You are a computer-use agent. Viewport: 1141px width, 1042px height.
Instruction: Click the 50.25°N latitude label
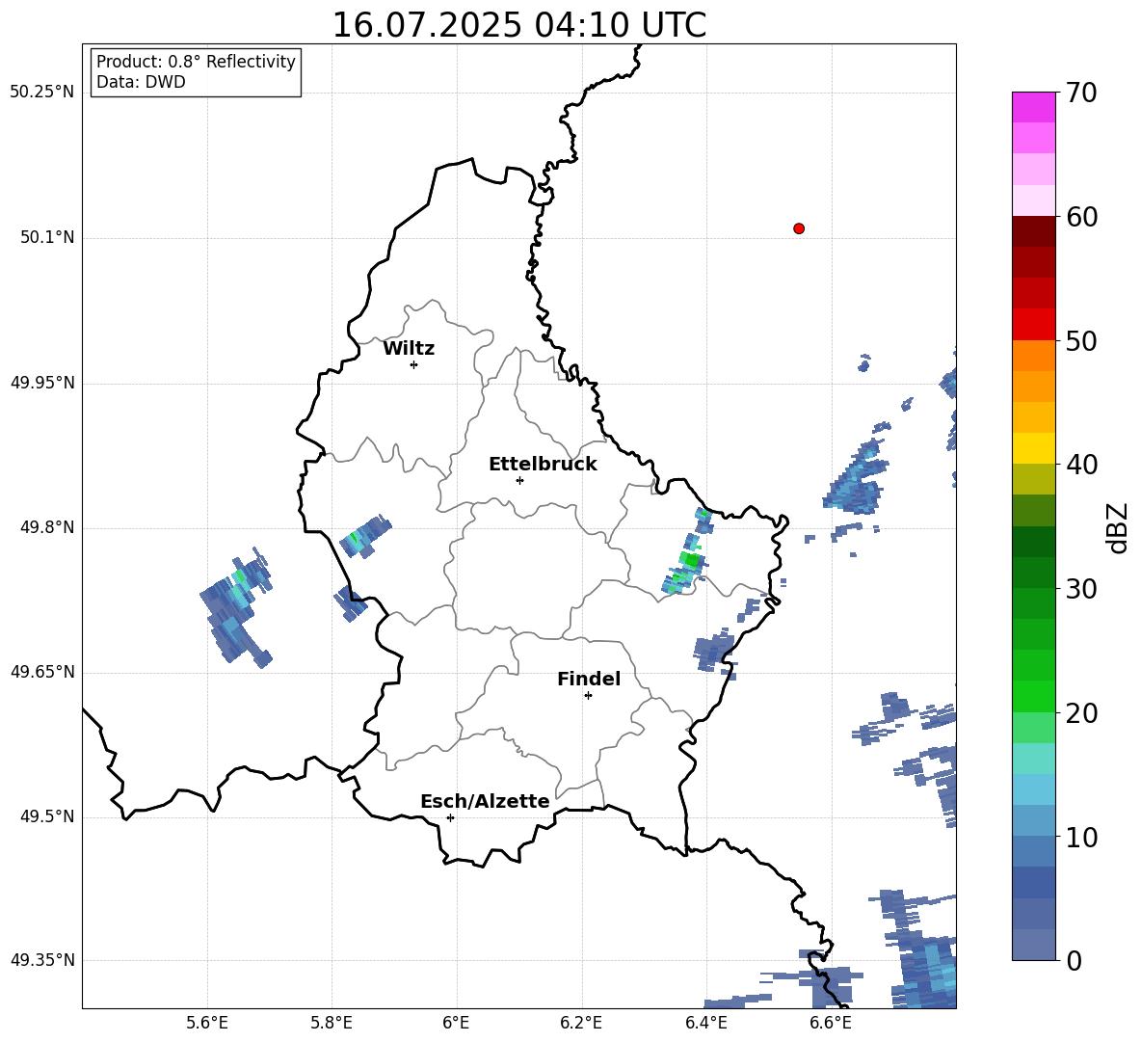point(42,93)
